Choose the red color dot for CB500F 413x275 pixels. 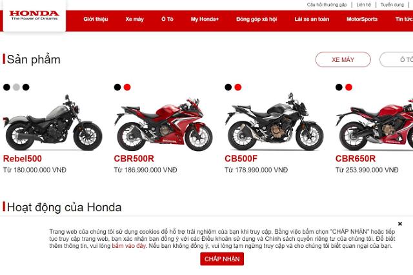tap(238, 87)
